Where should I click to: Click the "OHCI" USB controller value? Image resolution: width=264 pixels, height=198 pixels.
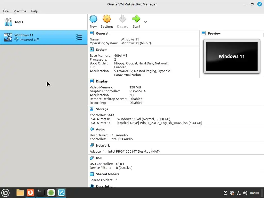(120, 164)
